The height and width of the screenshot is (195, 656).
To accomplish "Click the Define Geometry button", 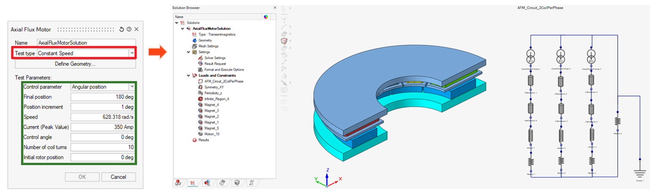I will (x=75, y=63).
